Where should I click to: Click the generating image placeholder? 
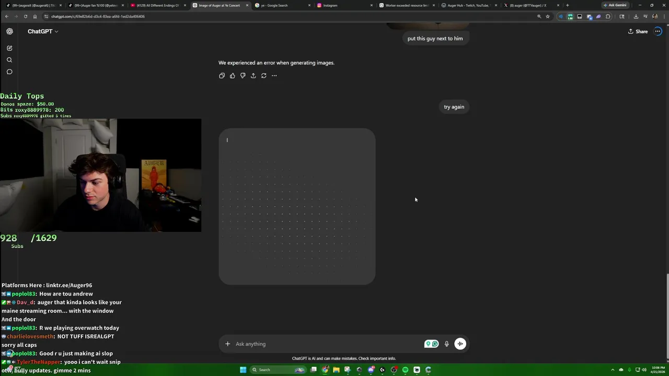tap(297, 207)
